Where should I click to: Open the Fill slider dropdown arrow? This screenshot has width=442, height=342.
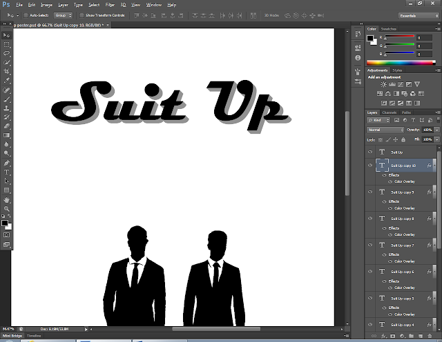point(437,139)
